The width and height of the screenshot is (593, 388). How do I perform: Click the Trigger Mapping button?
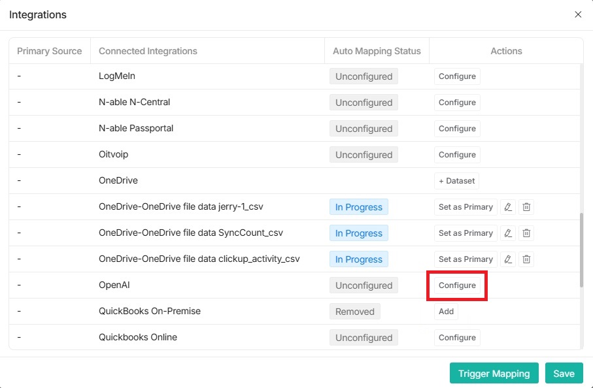tap(494, 373)
